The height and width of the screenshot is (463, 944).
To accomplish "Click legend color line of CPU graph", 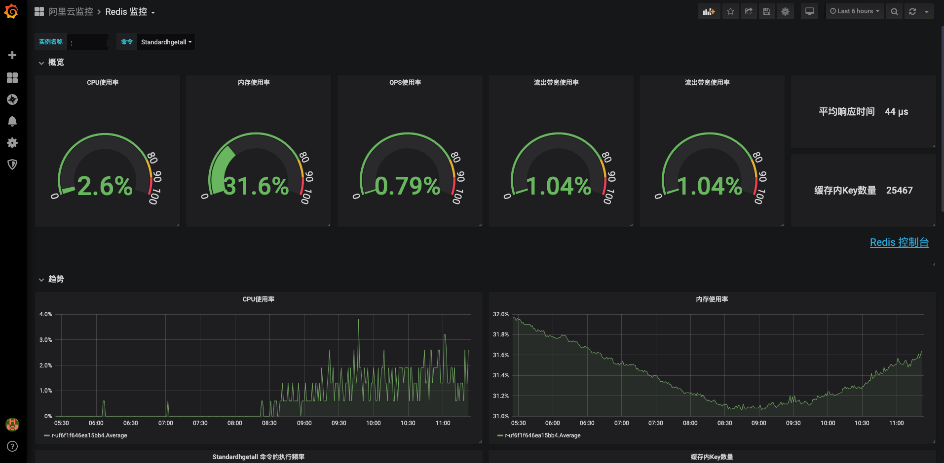I will point(47,435).
